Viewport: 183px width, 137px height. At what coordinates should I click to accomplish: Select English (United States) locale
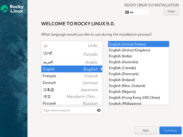pos(138,44)
